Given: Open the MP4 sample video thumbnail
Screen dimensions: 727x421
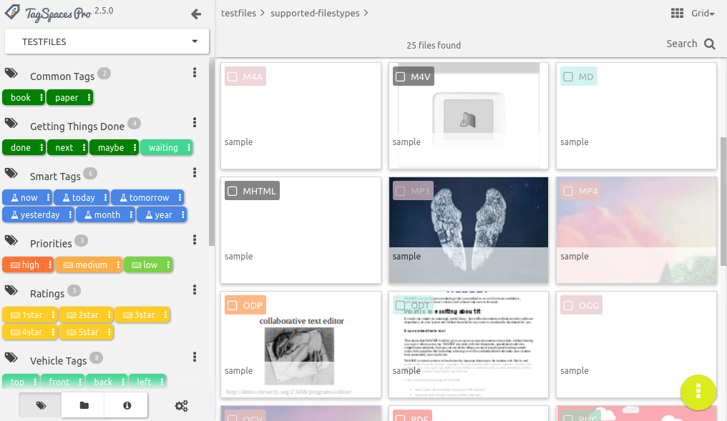Looking at the screenshot, I should click(636, 229).
